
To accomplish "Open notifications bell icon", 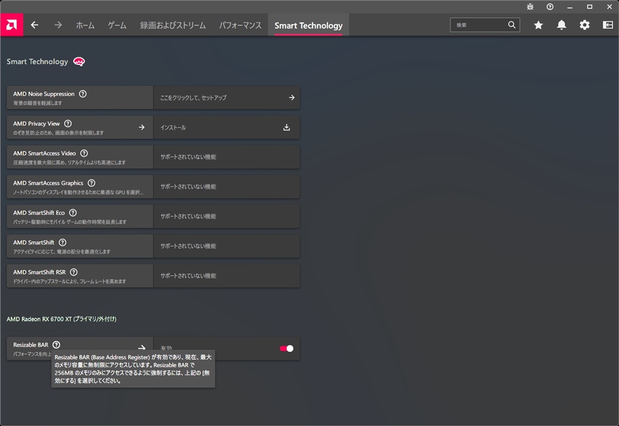I will pos(562,25).
